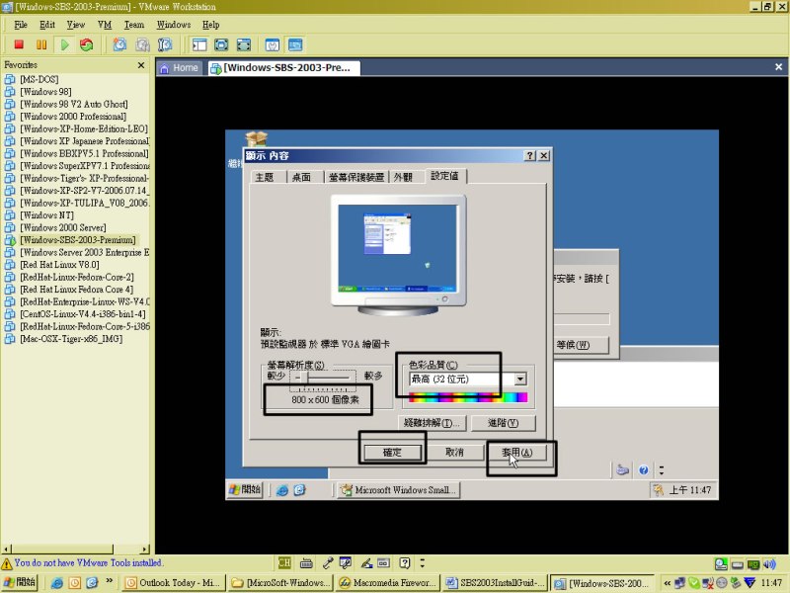Click the VMware Tools warning icon in the status bar
790x593 pixels.
(x=7, y=563)
